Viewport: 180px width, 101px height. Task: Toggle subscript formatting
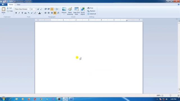click(x=29, y=13)
